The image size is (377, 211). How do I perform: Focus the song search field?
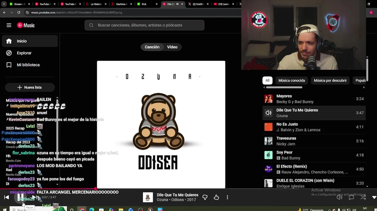[145, 25]
